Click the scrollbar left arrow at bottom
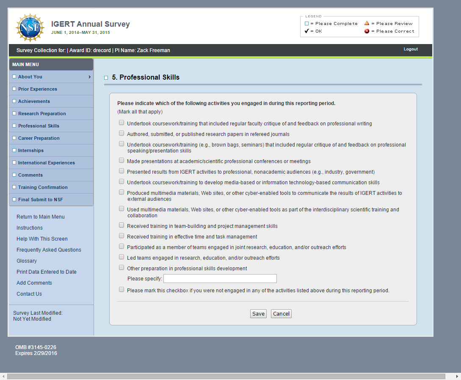The image size is (461, 380). coord(4,376)
